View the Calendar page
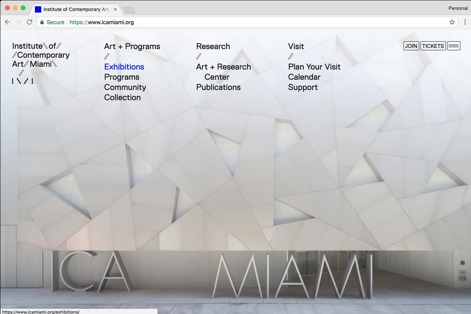 304,77
